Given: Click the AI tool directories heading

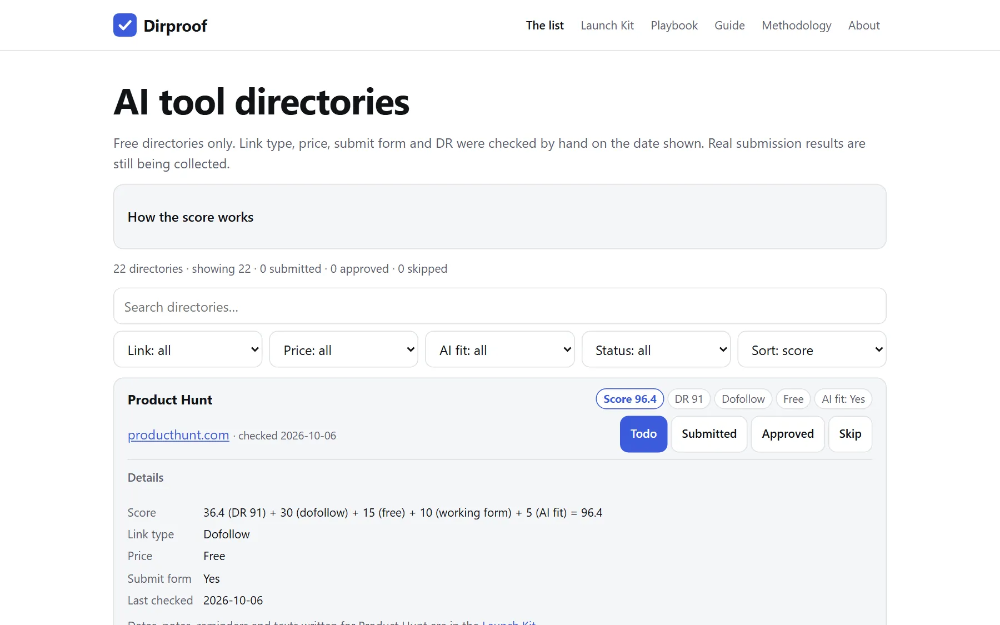Looking at the screenshot, I should (261, 102).
